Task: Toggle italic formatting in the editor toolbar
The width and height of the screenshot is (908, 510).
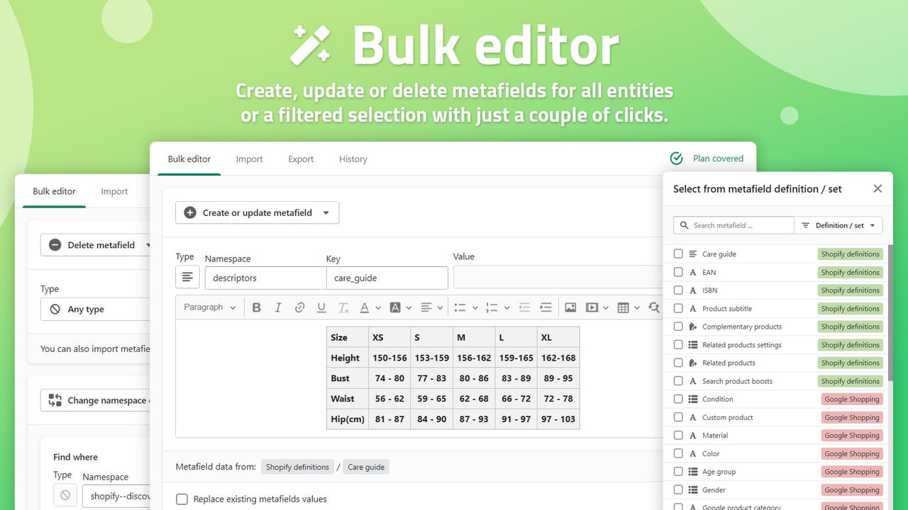Action: pos(278,307)
